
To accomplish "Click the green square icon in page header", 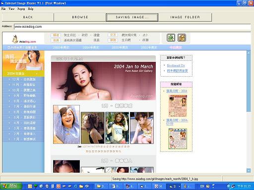I will pyautogui.click(x=171, y=38).
